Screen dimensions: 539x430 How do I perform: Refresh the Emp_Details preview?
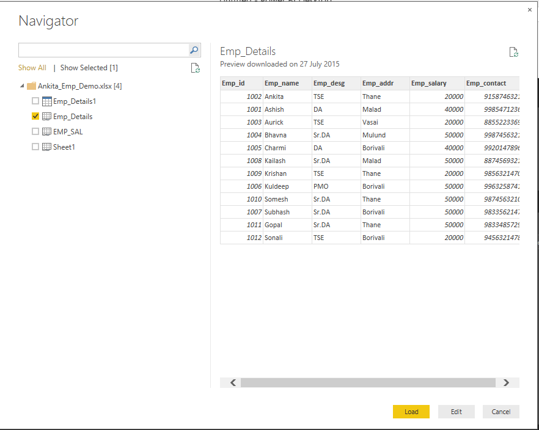[x=513, y=52]
